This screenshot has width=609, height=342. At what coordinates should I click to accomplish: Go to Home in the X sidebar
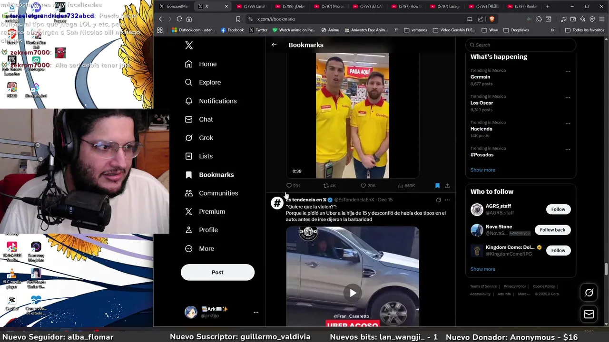(201, 64)
